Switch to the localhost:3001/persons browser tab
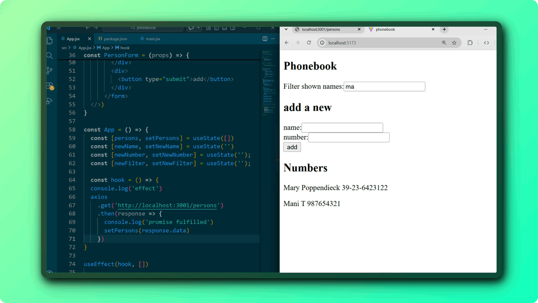 point(327,30)
